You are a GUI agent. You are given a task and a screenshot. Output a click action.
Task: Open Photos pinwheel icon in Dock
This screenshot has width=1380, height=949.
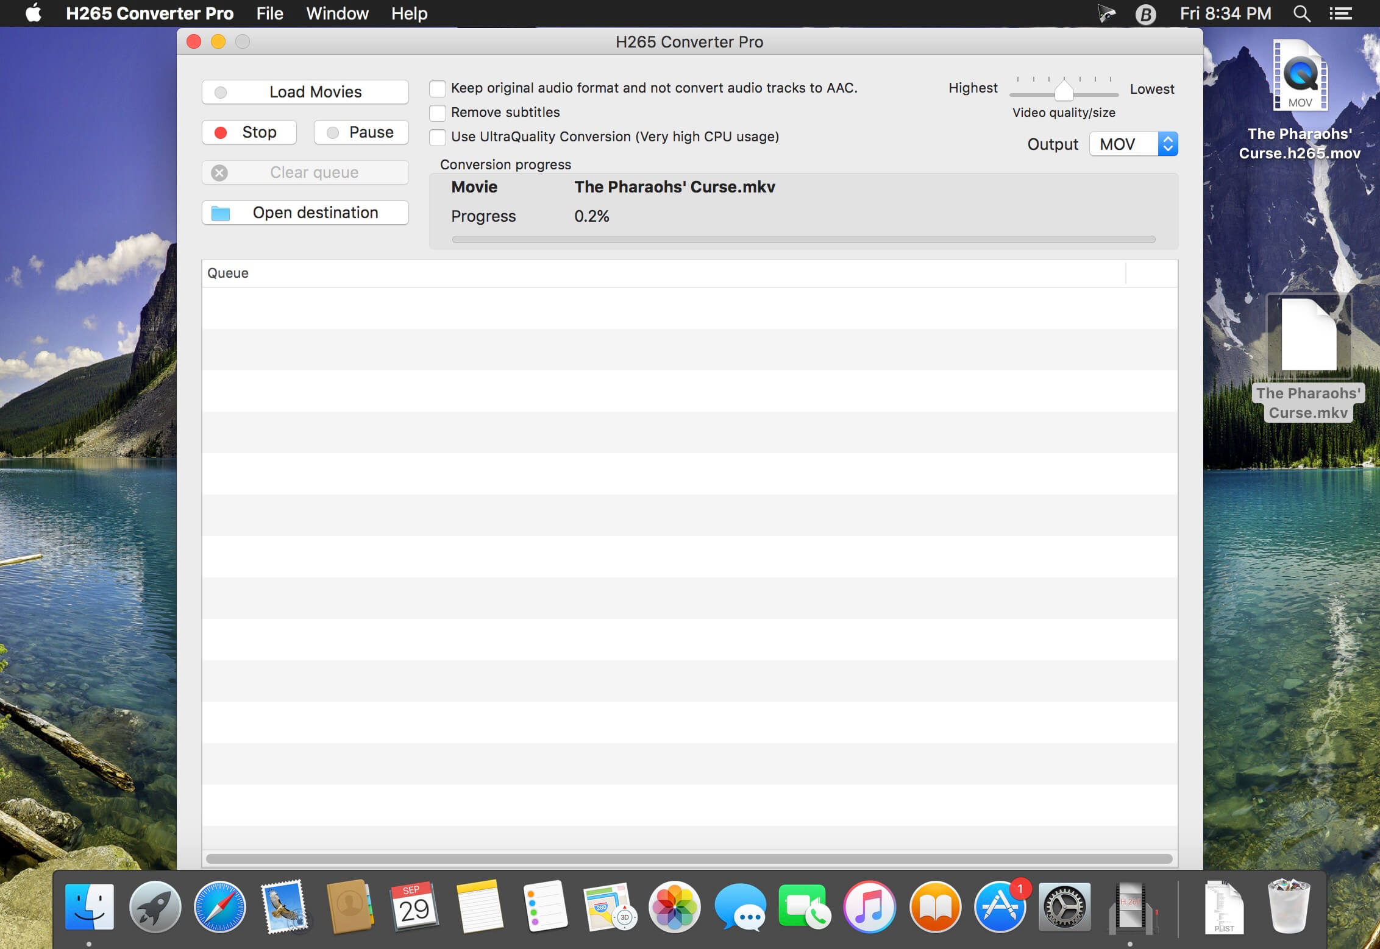[674, 907]
